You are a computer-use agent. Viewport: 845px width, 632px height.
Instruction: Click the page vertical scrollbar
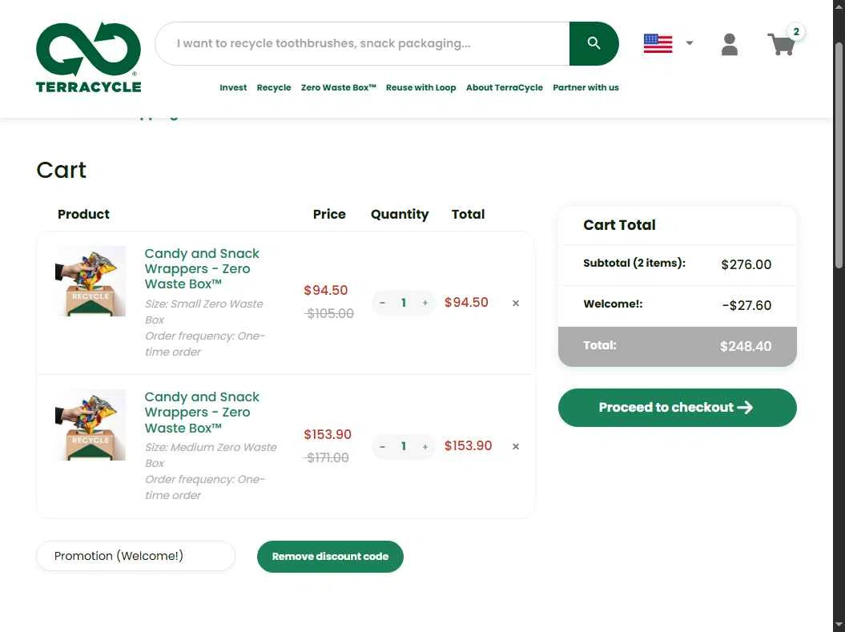click(x=839, y=155)
